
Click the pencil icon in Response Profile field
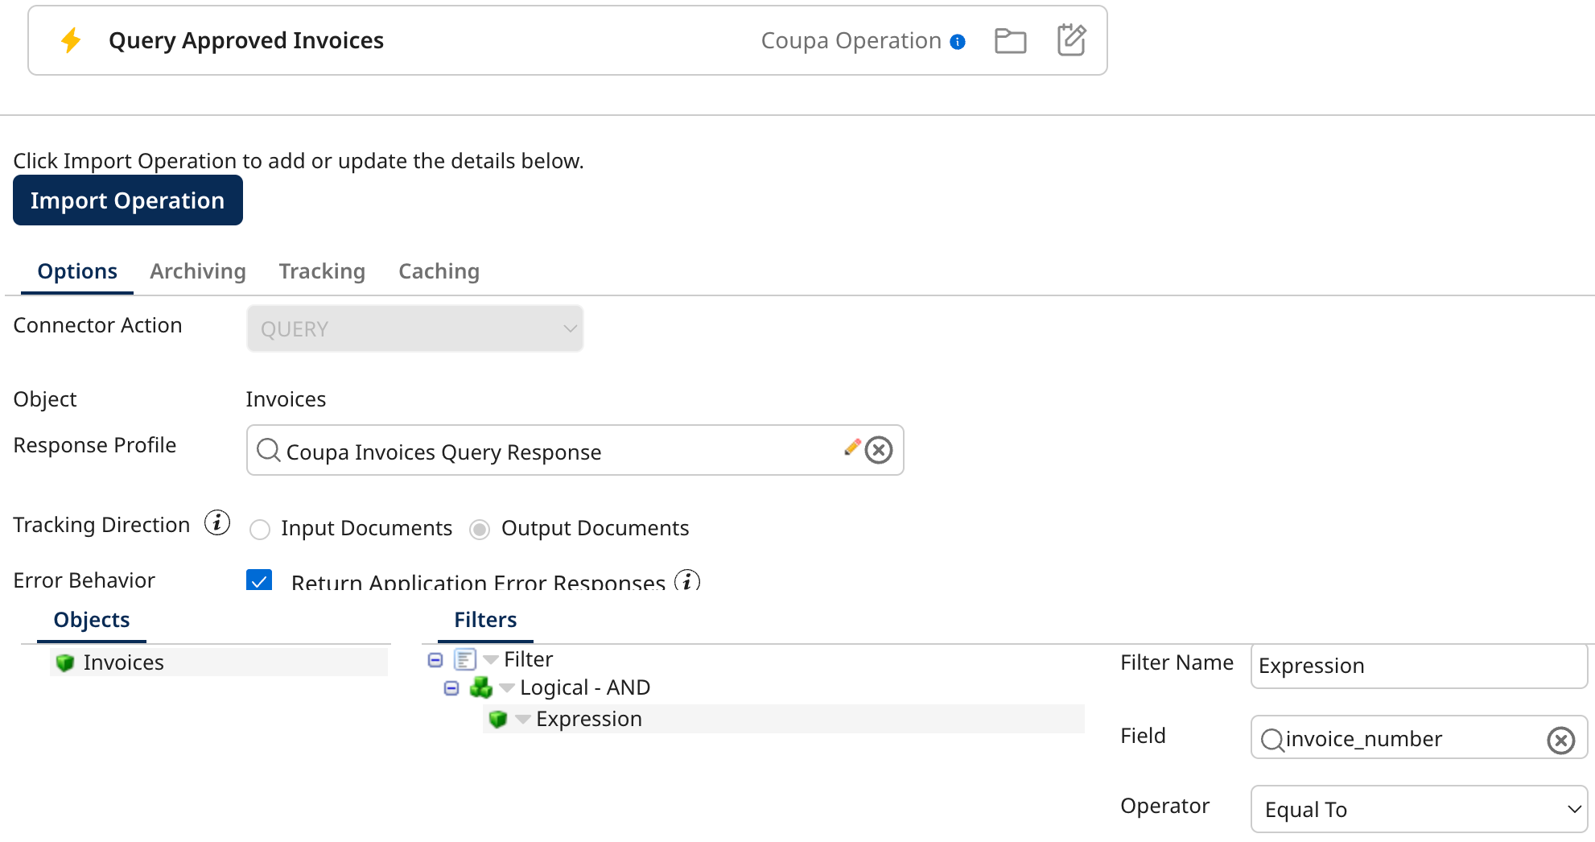[851, 450]
